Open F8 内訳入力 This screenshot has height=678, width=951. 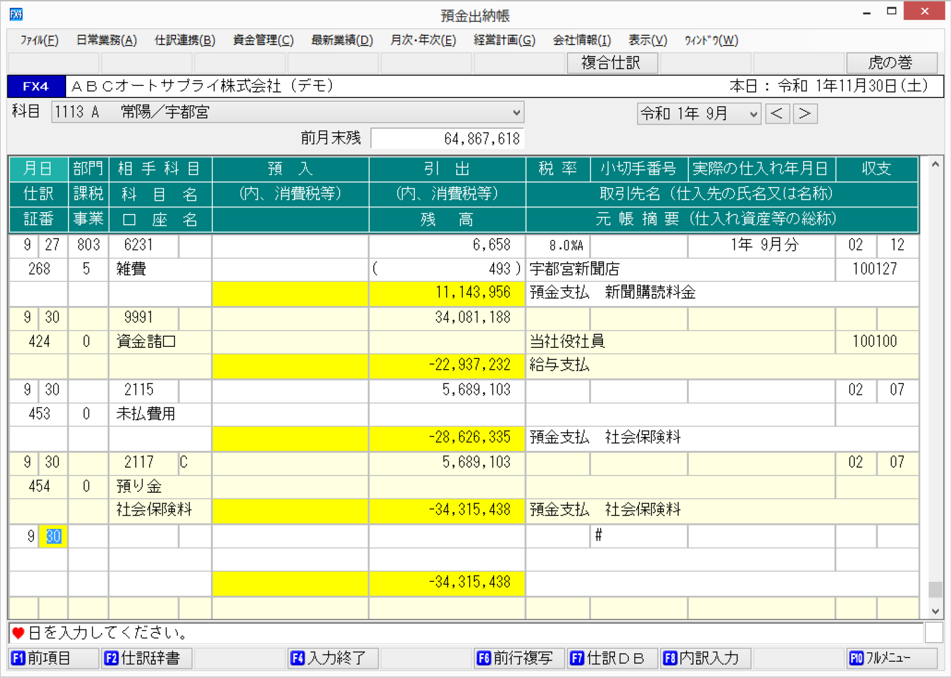[x=706, y=658]
